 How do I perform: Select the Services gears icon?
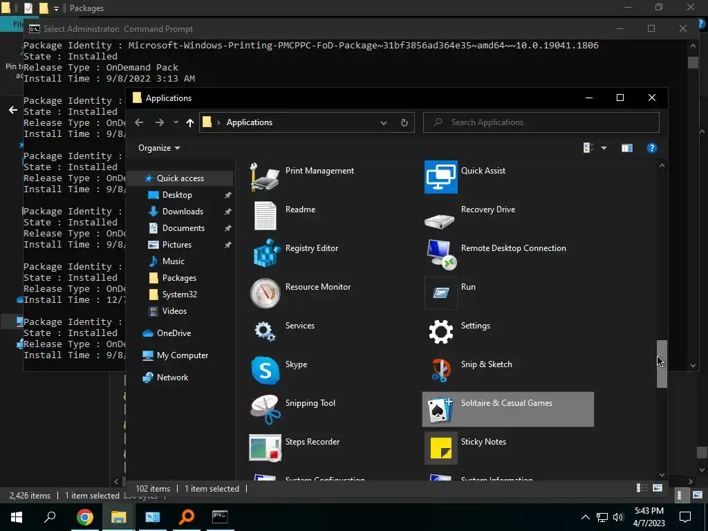click(x=265, y=332)
